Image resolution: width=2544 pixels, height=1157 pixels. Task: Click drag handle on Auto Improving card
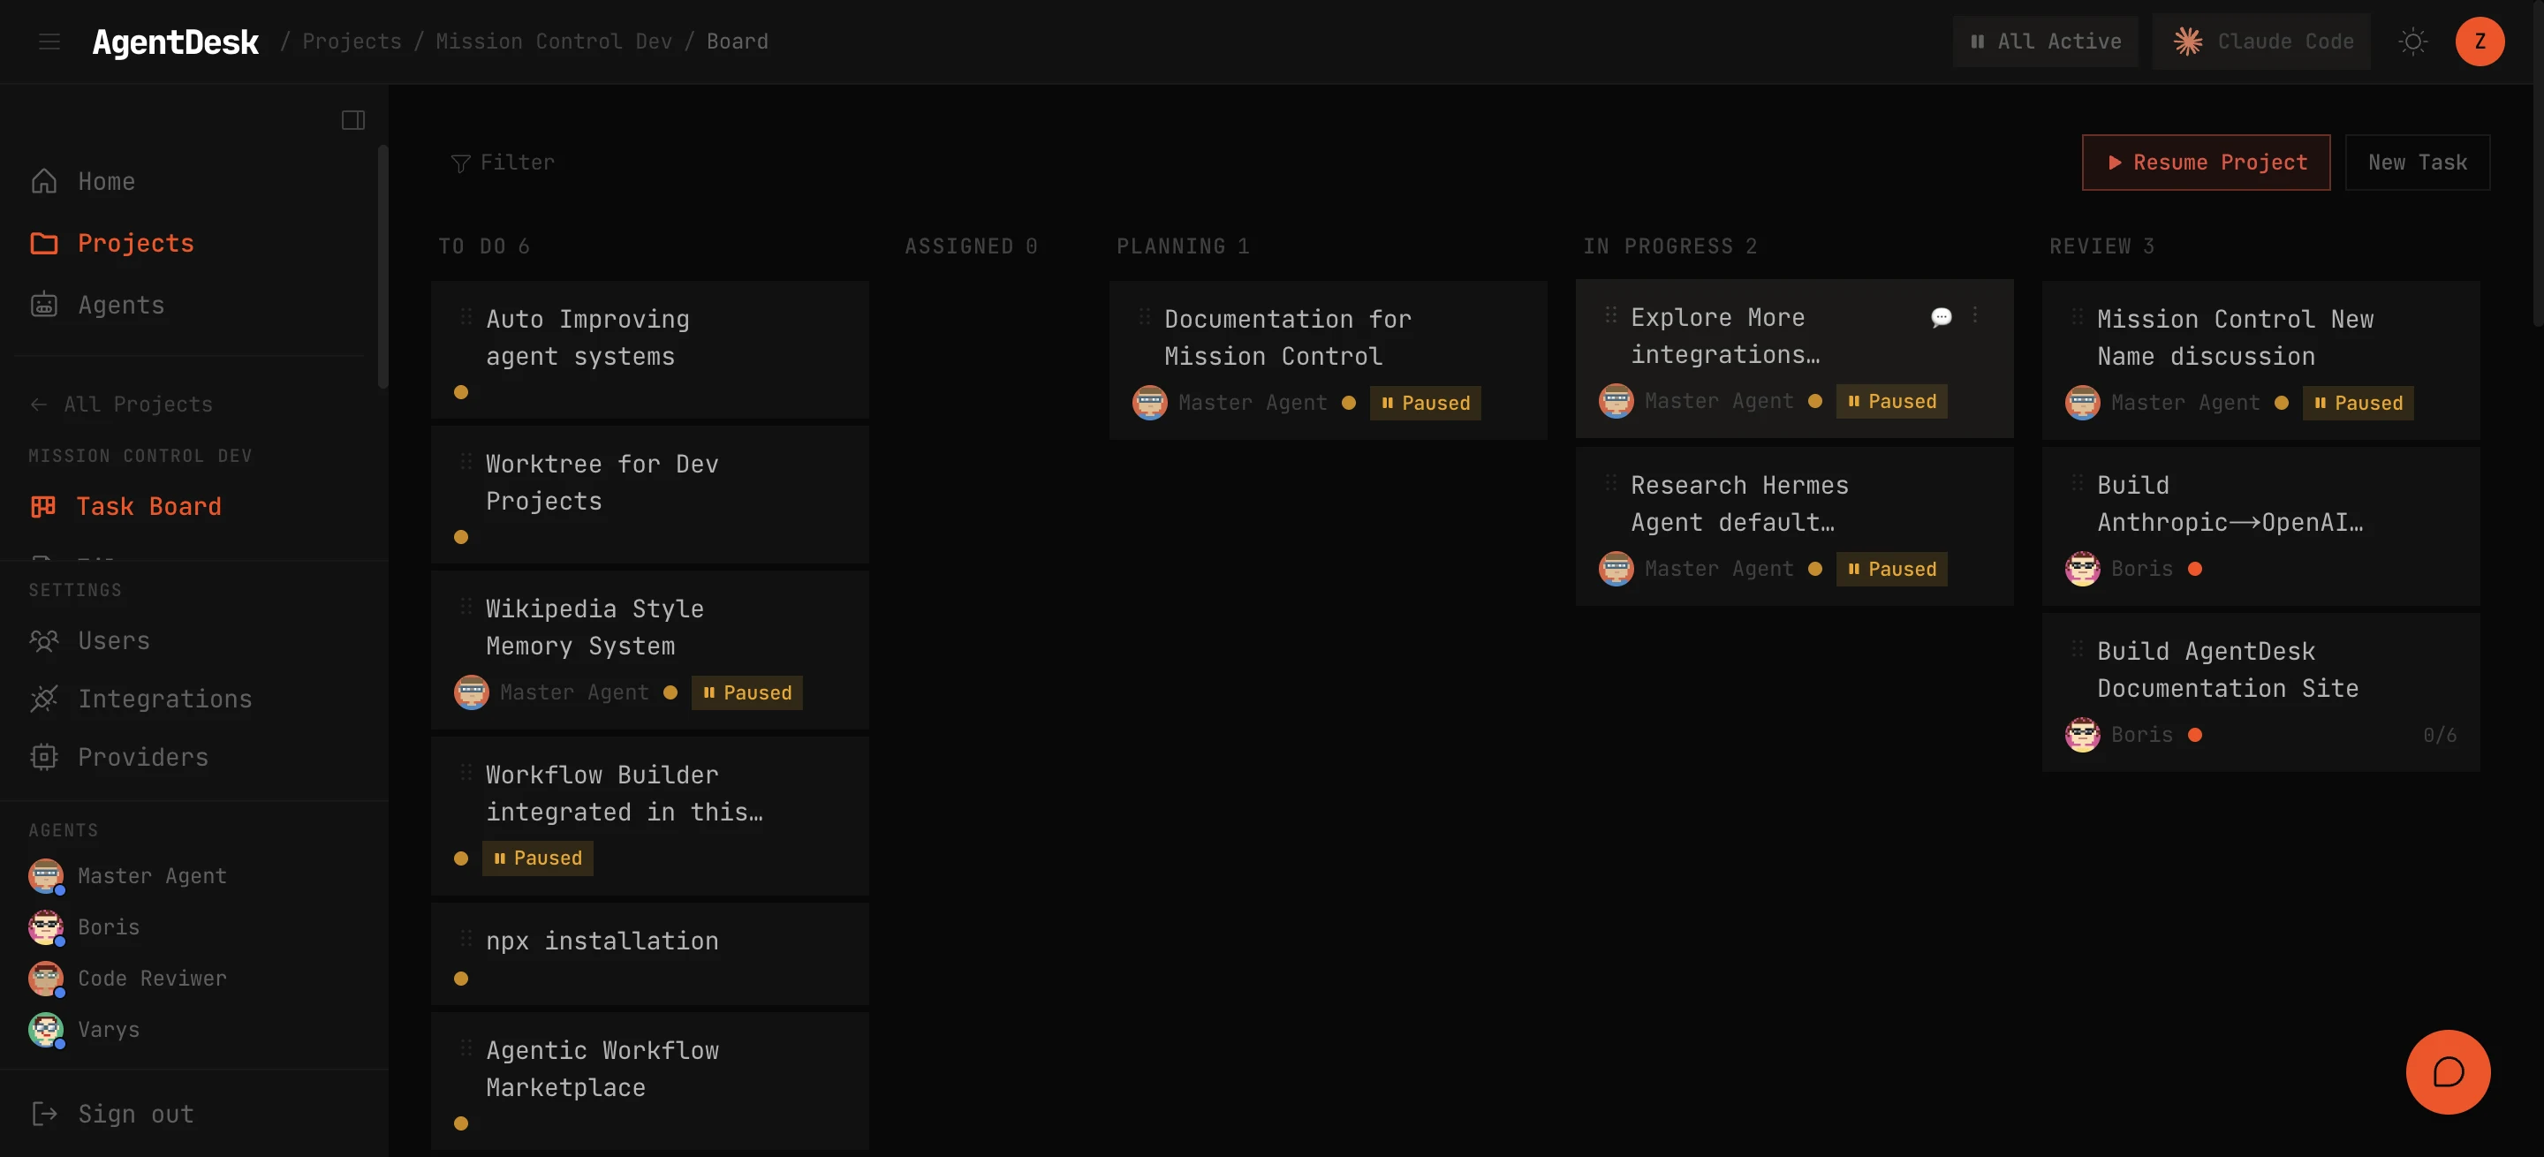[x=466, y=317]
